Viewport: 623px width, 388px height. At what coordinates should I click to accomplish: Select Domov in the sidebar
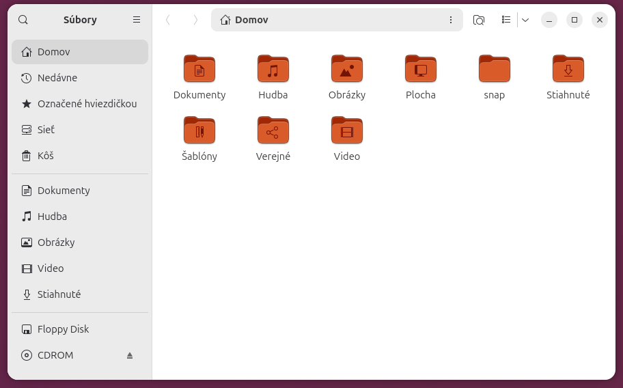click(x=80, y=52)
